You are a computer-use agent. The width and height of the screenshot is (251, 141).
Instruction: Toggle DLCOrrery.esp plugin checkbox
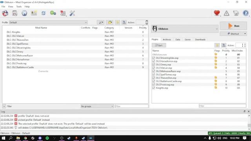click(154, 65)
